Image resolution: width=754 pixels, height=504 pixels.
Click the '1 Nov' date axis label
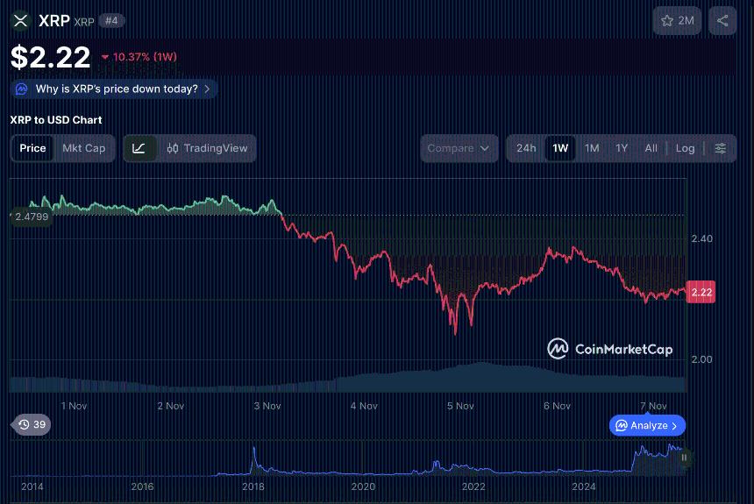(74, 406)
